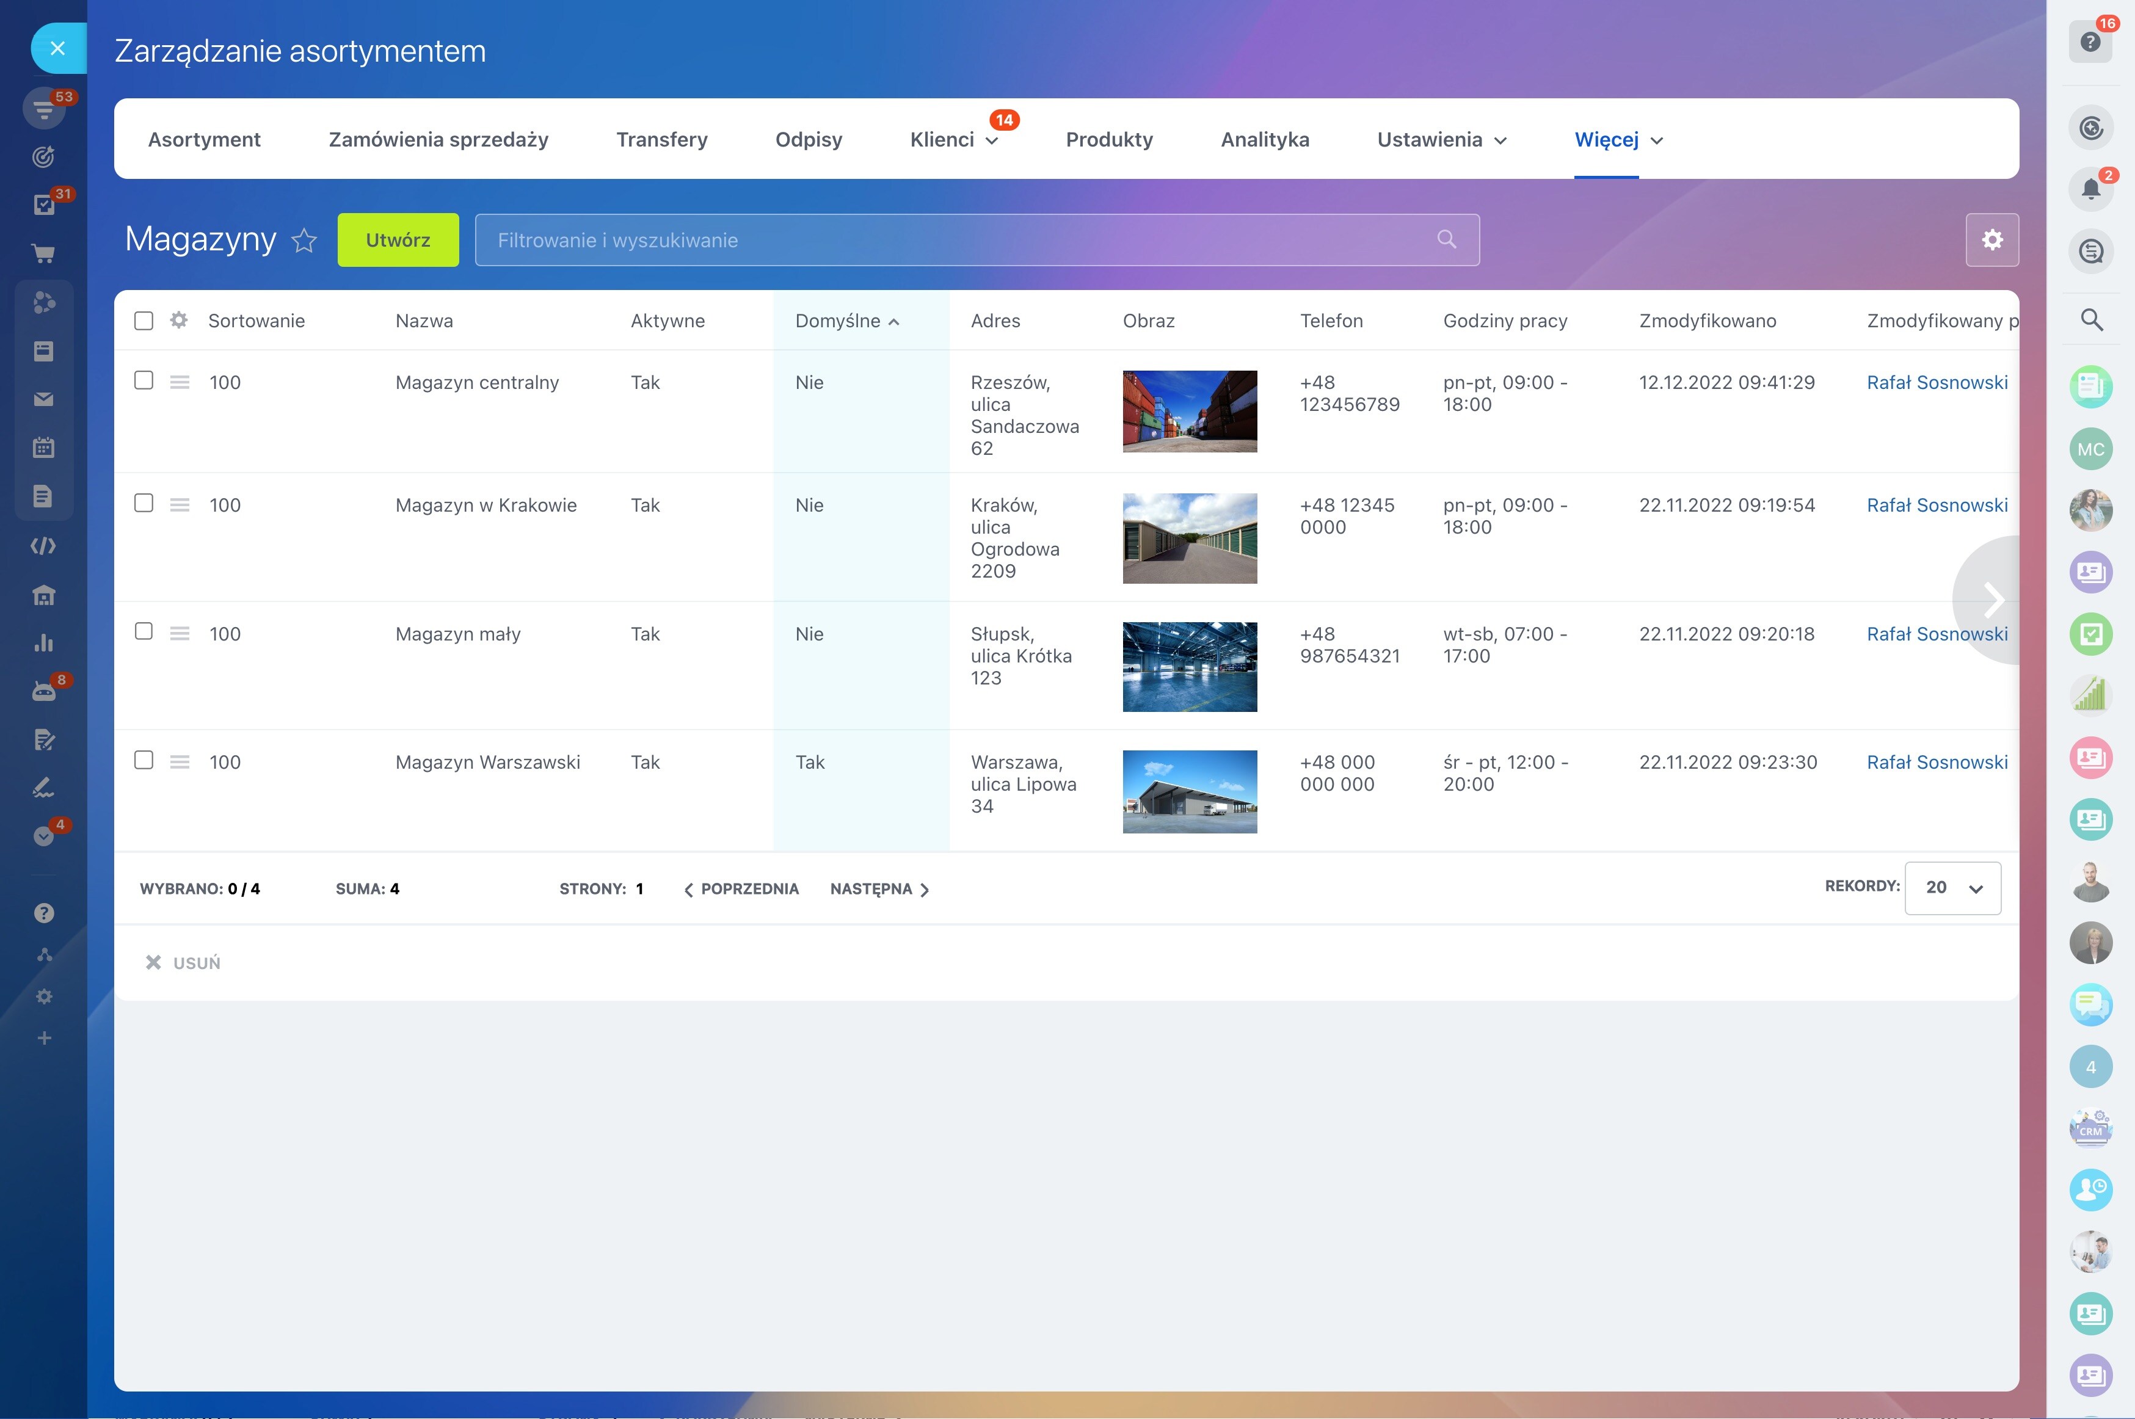The image size is (2135, 1419).
Task: Open the shopping cart icon in left sidebar
Action: click(x=43, y=253)
